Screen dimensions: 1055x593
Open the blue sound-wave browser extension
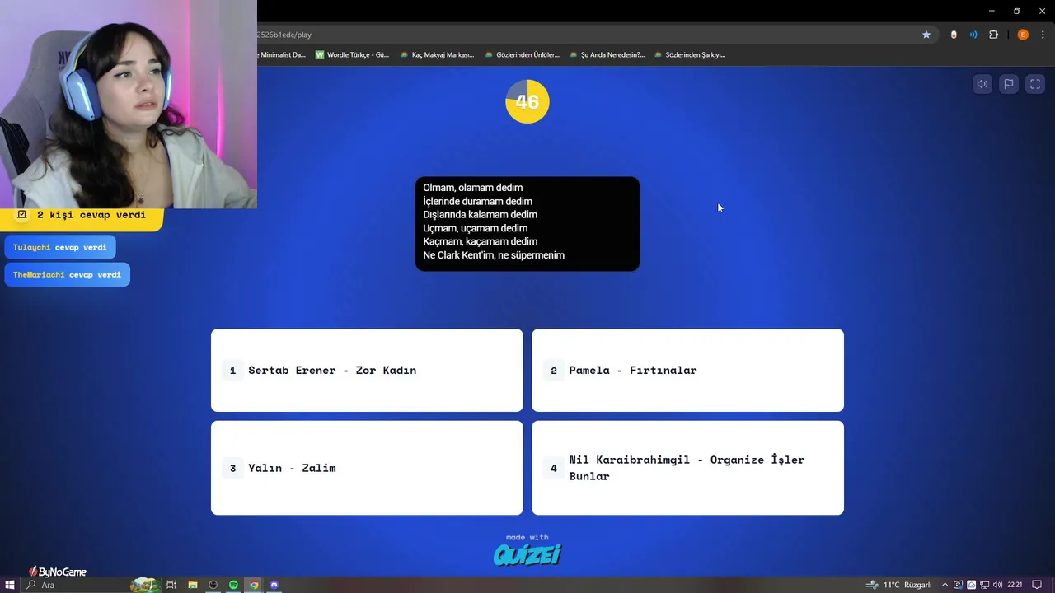[973, 35]
